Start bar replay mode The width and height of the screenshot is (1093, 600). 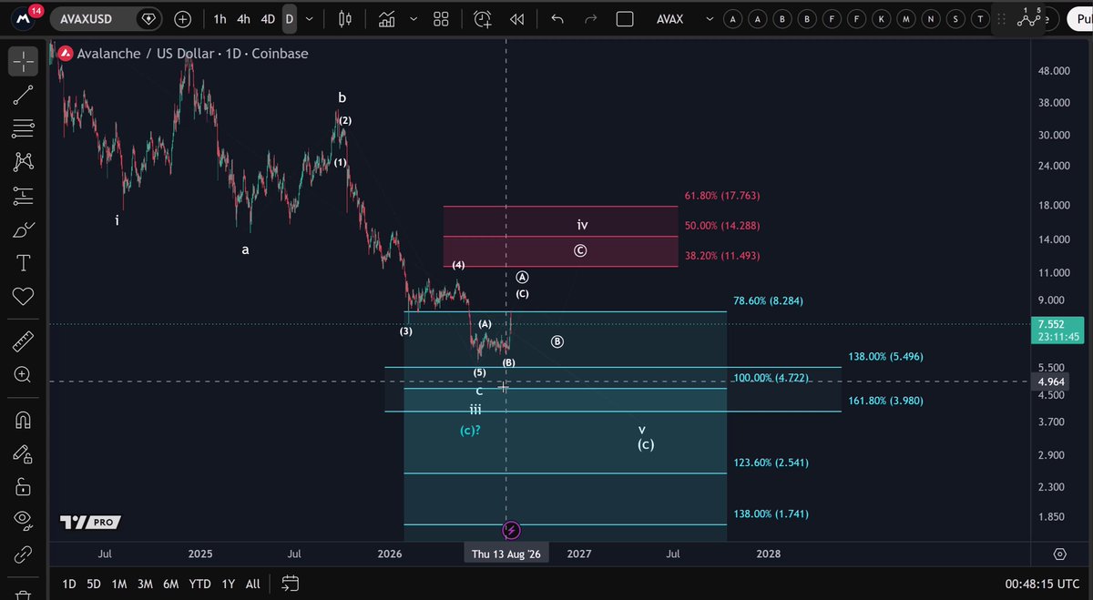(516, 19)
